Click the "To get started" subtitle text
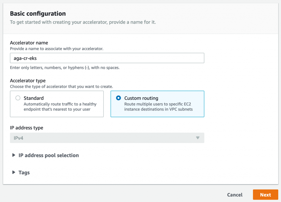This screenshot has height=202, width=281. [83, 22]
